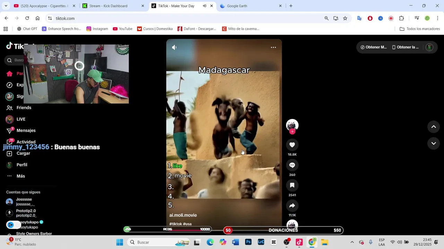Like the Madagascar video with heart icon

point(292,145)
